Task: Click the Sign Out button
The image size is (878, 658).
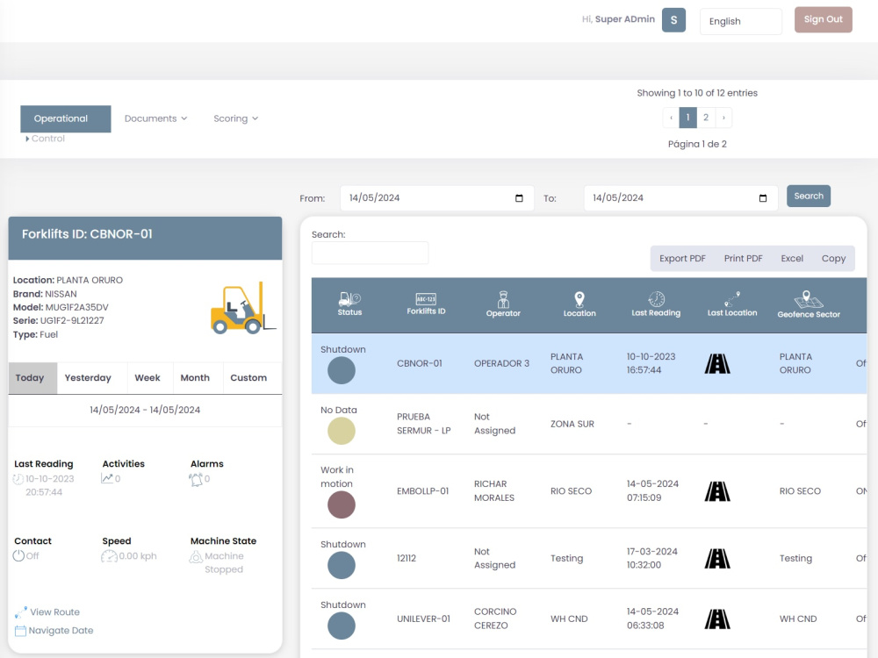Action: click(x=824, y=19)
